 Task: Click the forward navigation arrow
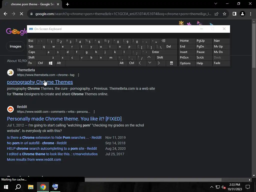coord(13,14)
